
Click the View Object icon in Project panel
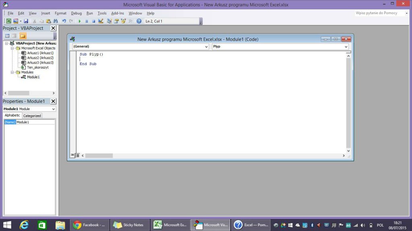coord(14,36)
